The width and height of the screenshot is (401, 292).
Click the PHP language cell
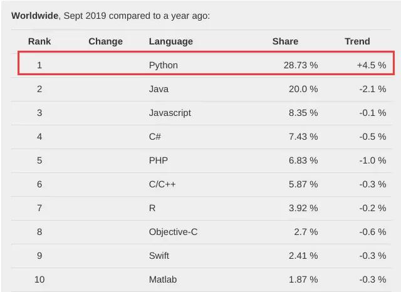[x=159, y=160]
